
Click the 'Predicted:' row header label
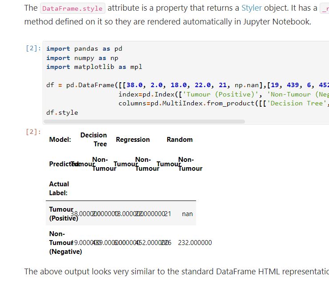click(60, 164)
